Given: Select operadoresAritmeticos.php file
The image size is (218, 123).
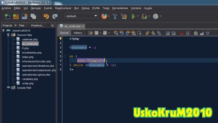Looking at the screenshot, I should [38, 66].
